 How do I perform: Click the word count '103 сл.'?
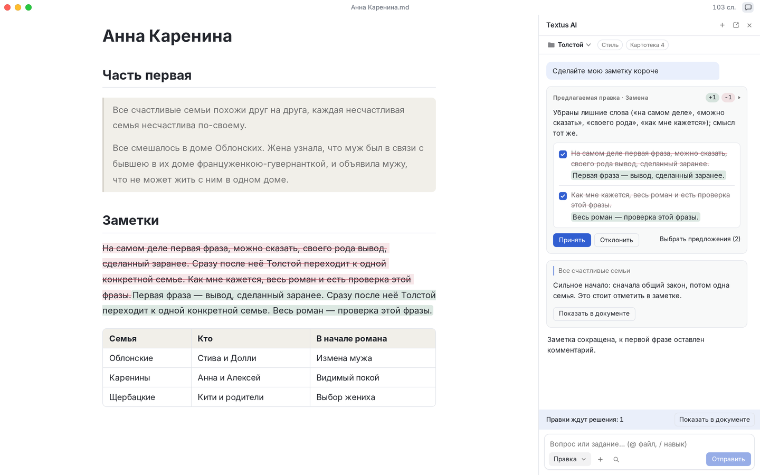point(724,7)
